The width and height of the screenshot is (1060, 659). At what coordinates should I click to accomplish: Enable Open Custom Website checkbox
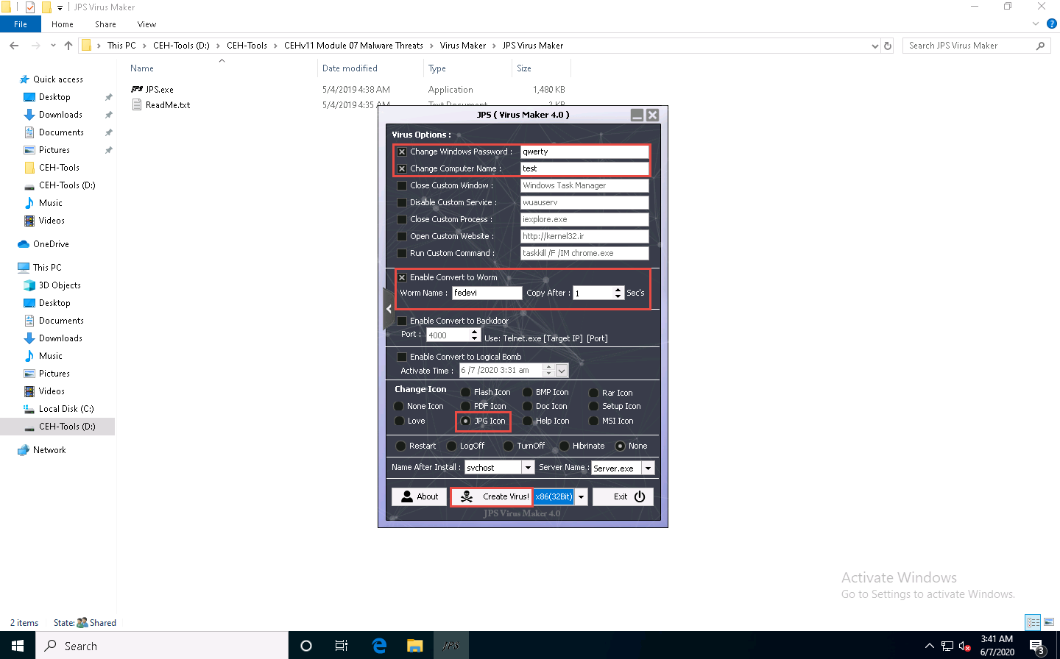click(402, 237)
